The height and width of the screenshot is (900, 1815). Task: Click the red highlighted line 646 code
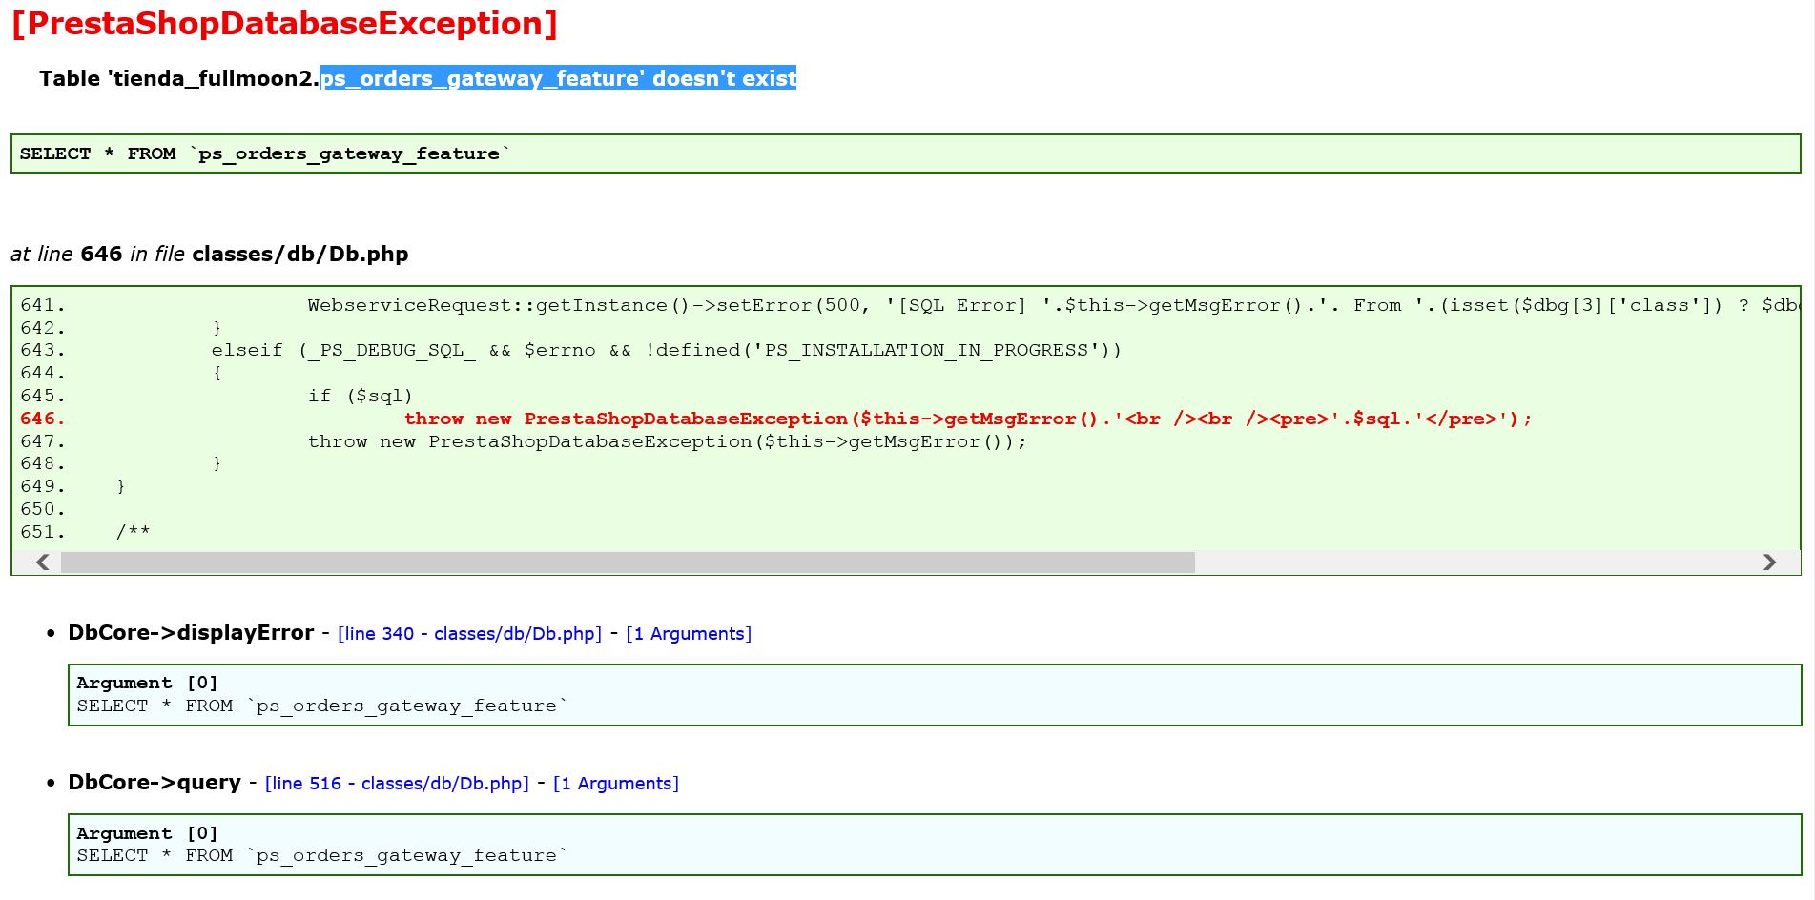(967, 419)
